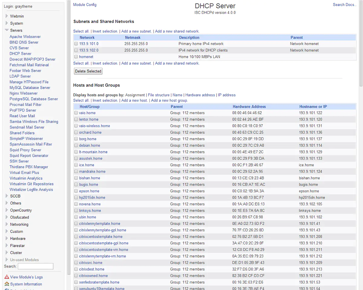Tick the homenet shared network checkbox
This screenshot has height=290, width=363.
coord(76,57)
